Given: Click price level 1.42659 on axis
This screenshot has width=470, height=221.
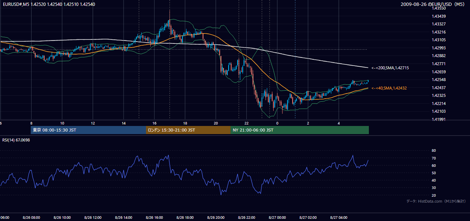Looking at the screenshot, I should 439,72.
